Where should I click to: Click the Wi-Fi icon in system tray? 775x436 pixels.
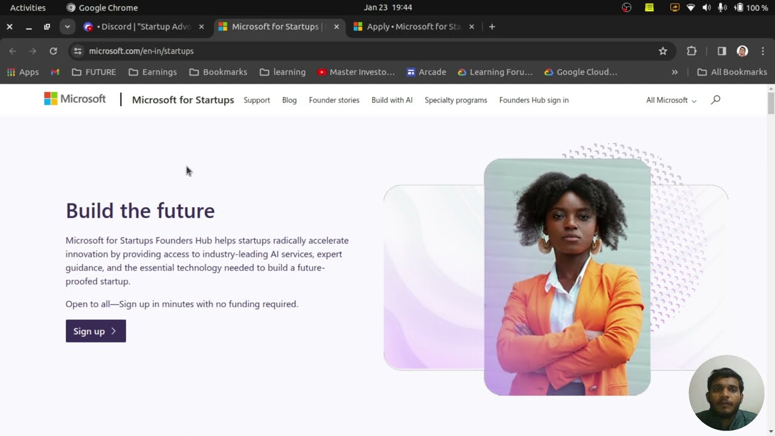(691, 7)
